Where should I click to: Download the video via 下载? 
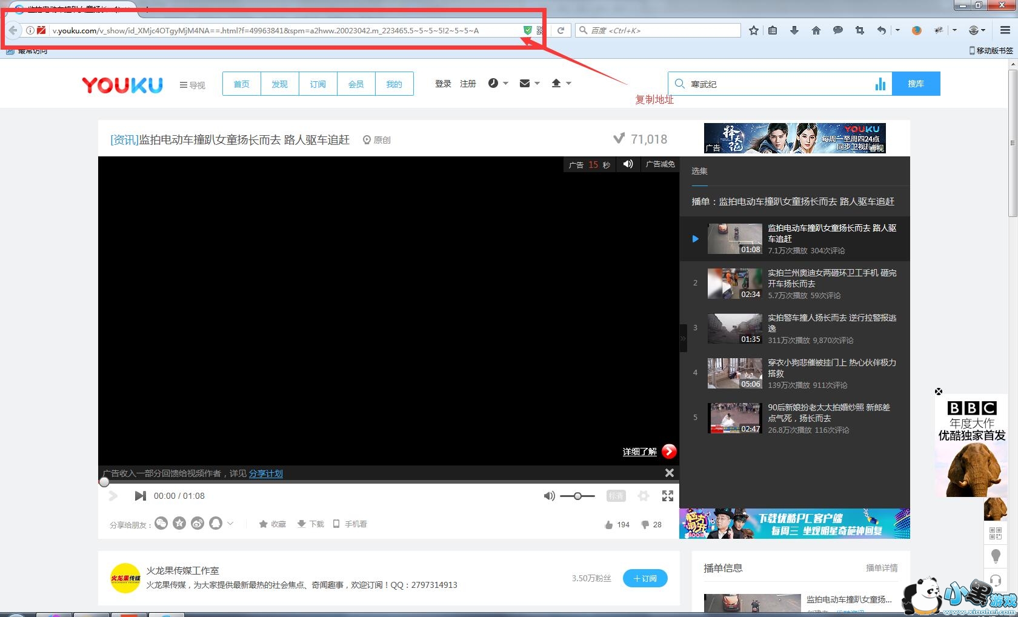(310, 524)
